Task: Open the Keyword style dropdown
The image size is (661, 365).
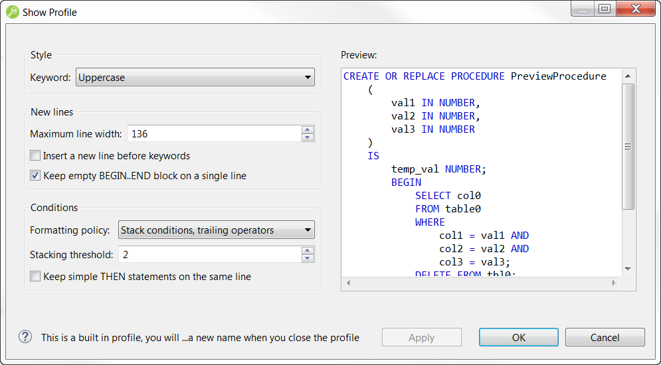Action: [195, 78]
